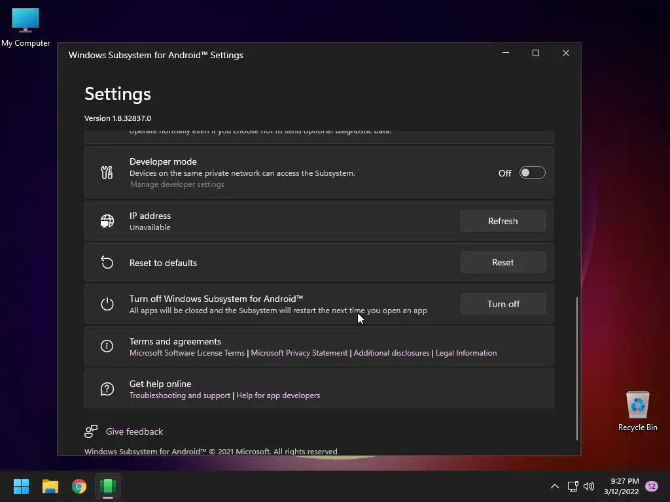Open File Explorer from the taskbar
This screenshot has height=502, width=670.
click(x=50, y=486)
